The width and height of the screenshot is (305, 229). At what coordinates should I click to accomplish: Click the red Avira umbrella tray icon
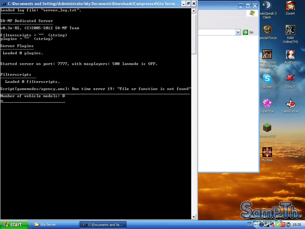tap(283, 225)
